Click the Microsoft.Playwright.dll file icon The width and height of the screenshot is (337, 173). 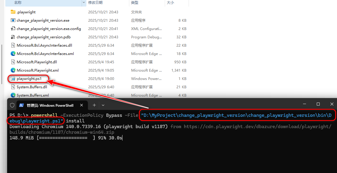[13, 62]
